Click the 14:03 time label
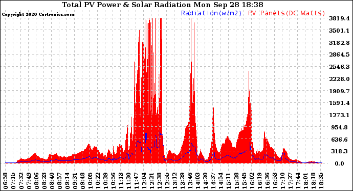 pos(198,181)
